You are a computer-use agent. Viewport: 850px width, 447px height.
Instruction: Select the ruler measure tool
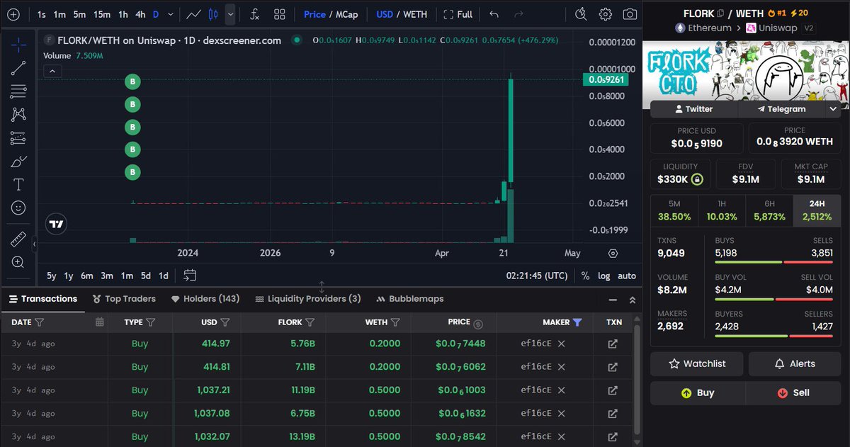pos(18,239)
